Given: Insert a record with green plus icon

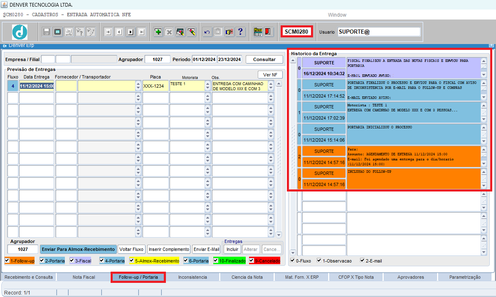Looking at the screenshot, I should tap(158, 32).
